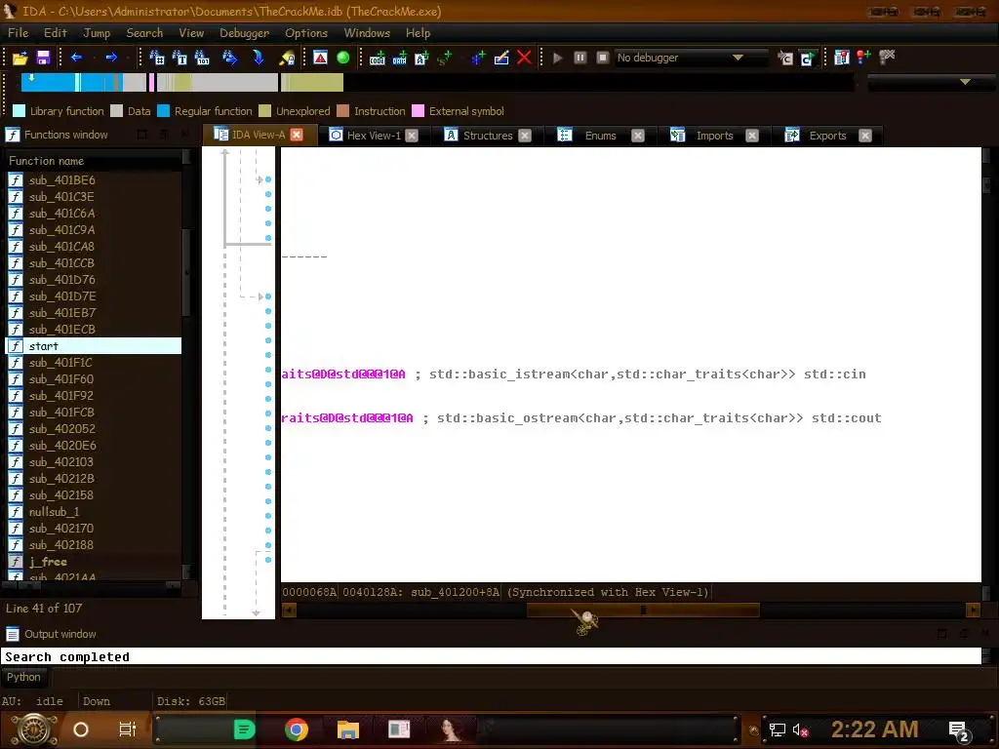Close the IDA View-A tab
The width and height of the screenshot is (999, 749).
(x=297, y=135)
